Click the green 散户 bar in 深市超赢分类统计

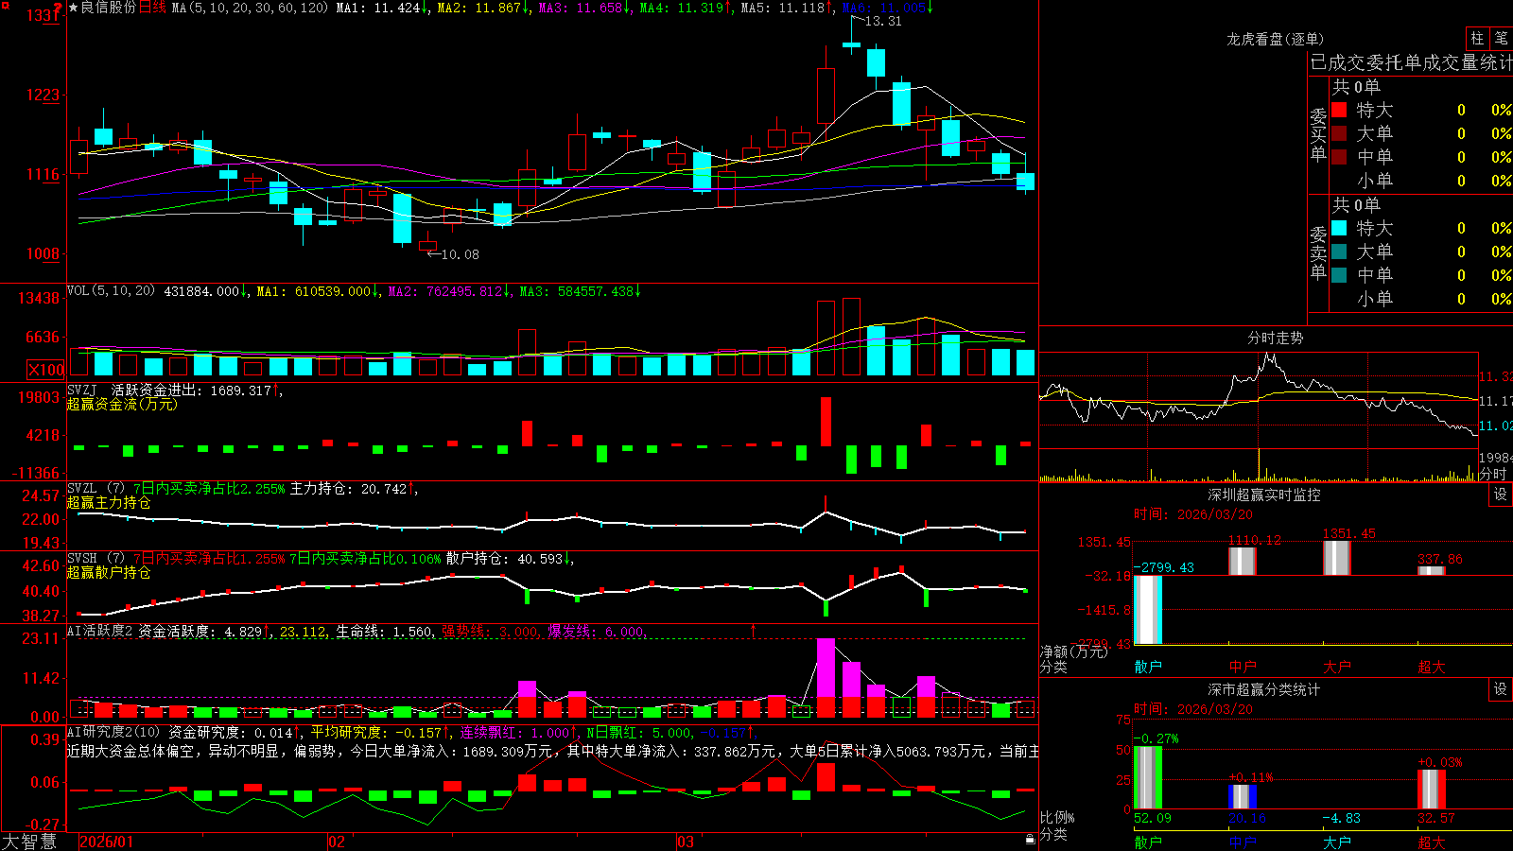[x=1148, y=778]
